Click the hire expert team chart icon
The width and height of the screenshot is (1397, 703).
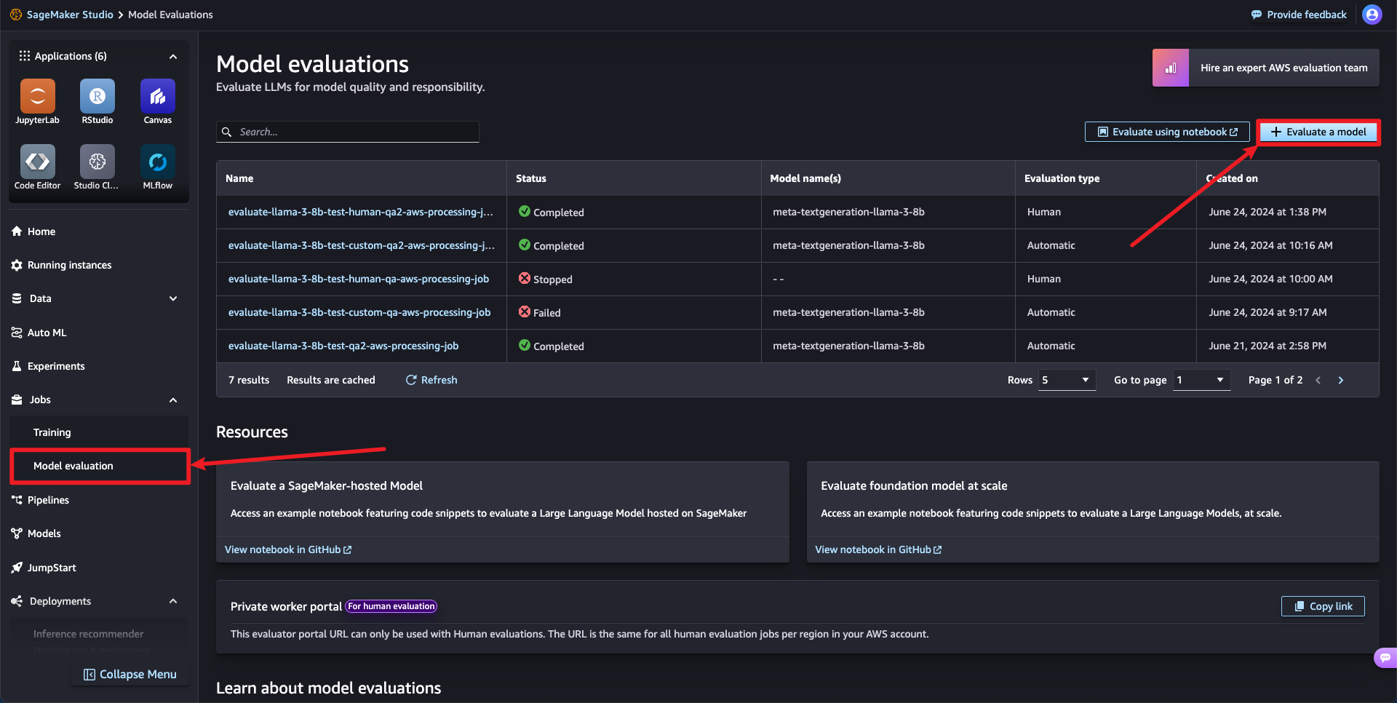click(1171, 68)
